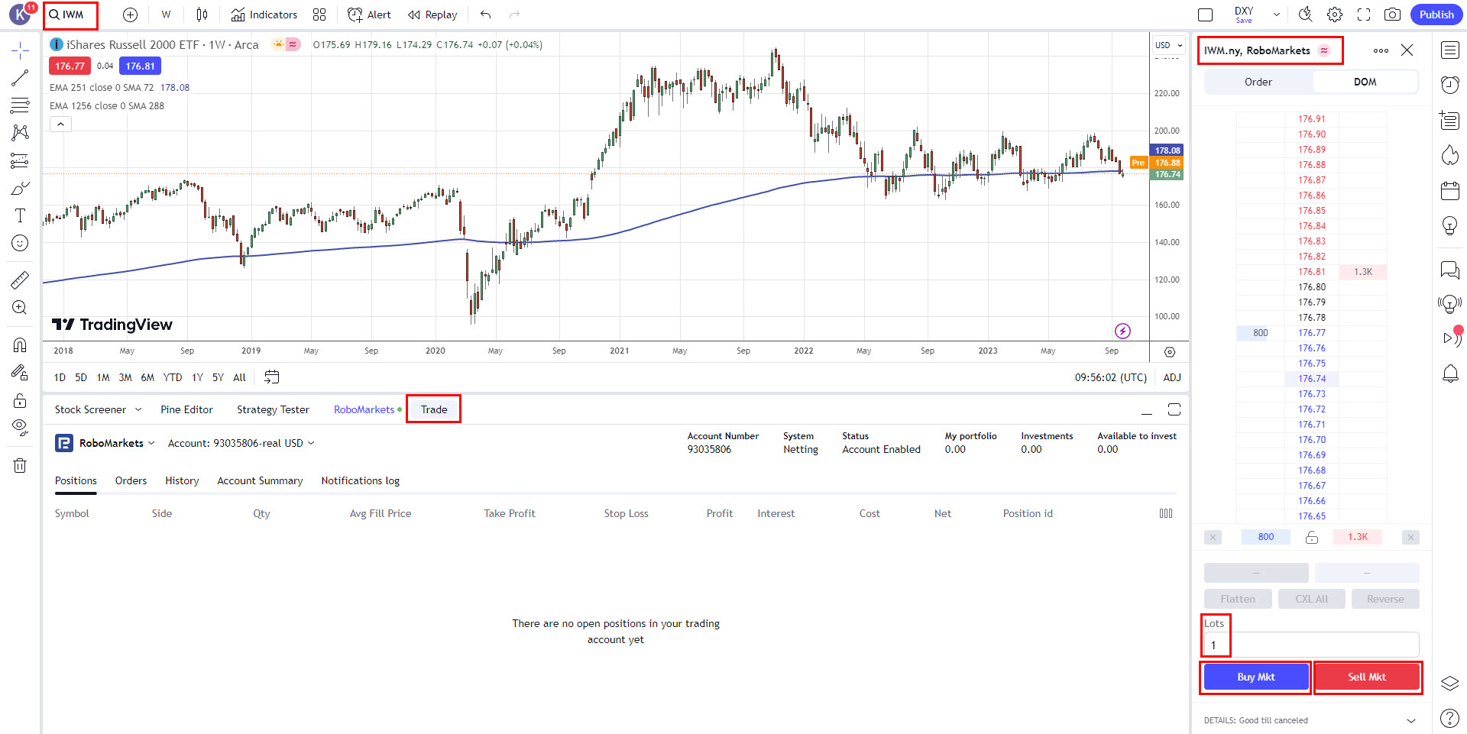Activate the zoom in tool
This screenshot has width=1467, height=734.
tap(20, 308)
